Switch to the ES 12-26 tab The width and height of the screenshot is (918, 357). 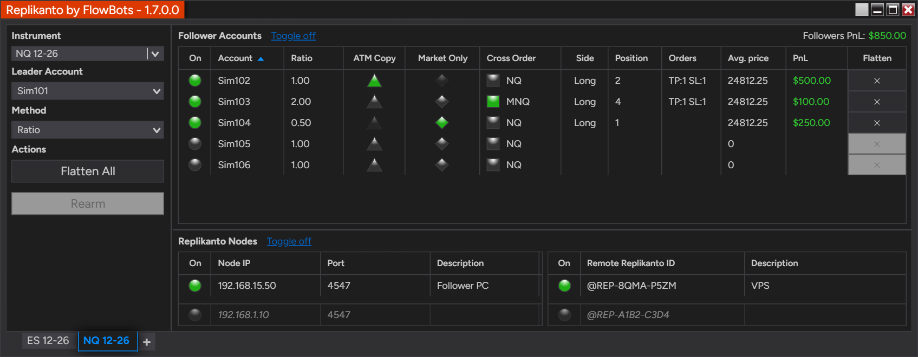48,341
